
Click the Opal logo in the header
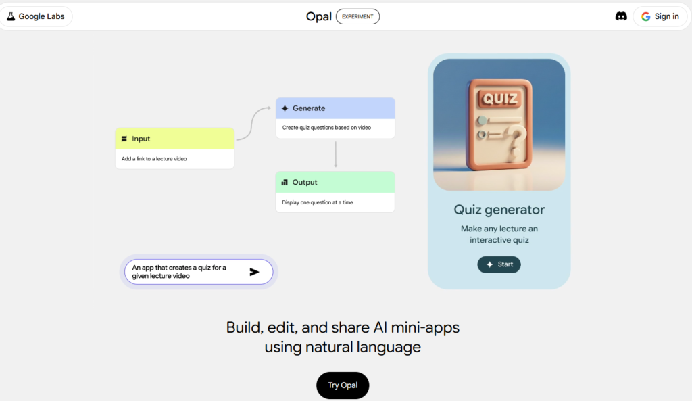pyautogui.click(x=318, y=16)
